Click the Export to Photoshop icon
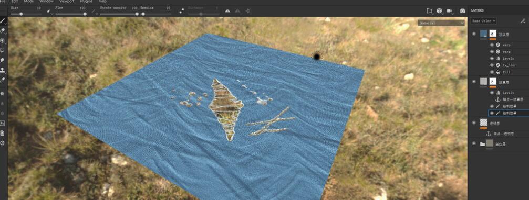Screen dimensions: 529x200 (2, 123)
